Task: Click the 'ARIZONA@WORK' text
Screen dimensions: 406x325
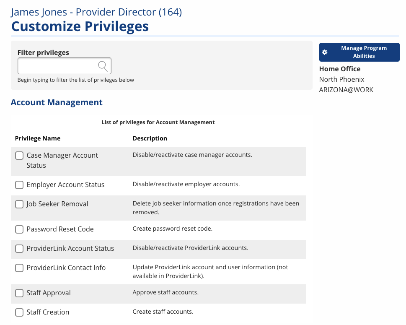Action: point(346,90)
